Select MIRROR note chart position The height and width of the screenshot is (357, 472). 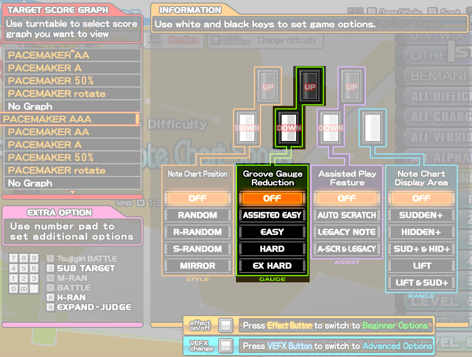198,265
